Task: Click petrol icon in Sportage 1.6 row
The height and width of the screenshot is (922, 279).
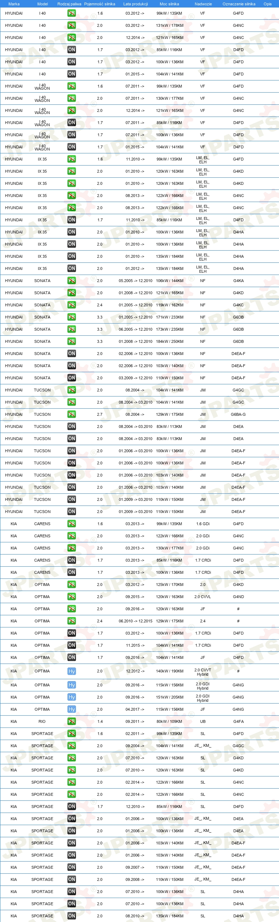Action: [71, 734]
